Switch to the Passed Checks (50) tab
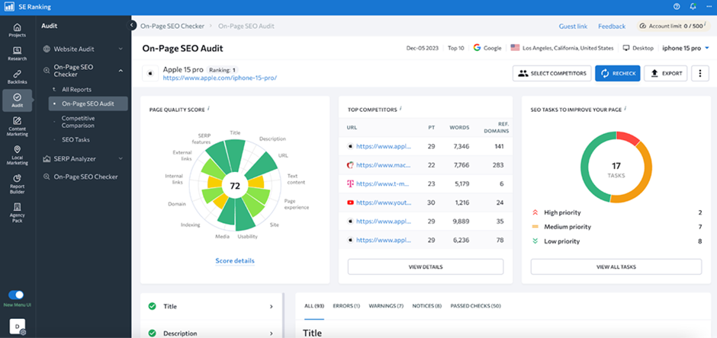The height and width of the screenshot is (338, 717). tap(475, 306)
